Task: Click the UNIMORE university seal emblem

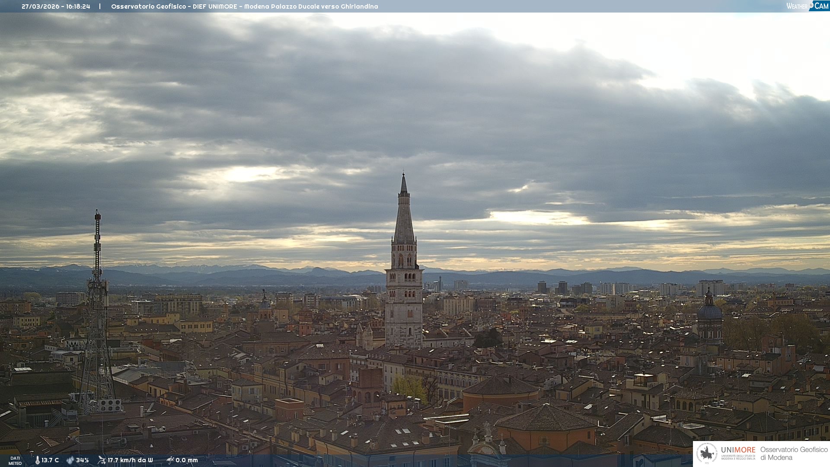Action: coord(707,453)
